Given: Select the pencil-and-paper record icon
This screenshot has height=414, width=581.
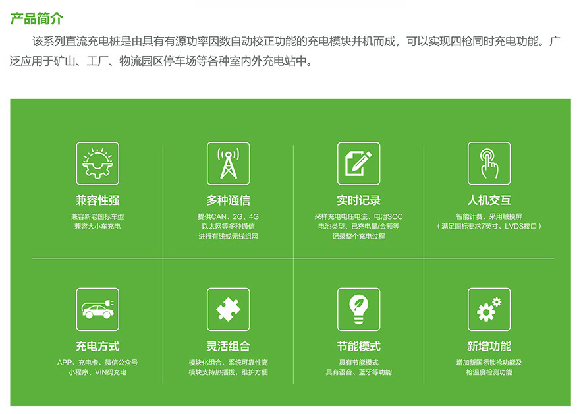Looking at the screenshot, I should [x=358, y=163].
